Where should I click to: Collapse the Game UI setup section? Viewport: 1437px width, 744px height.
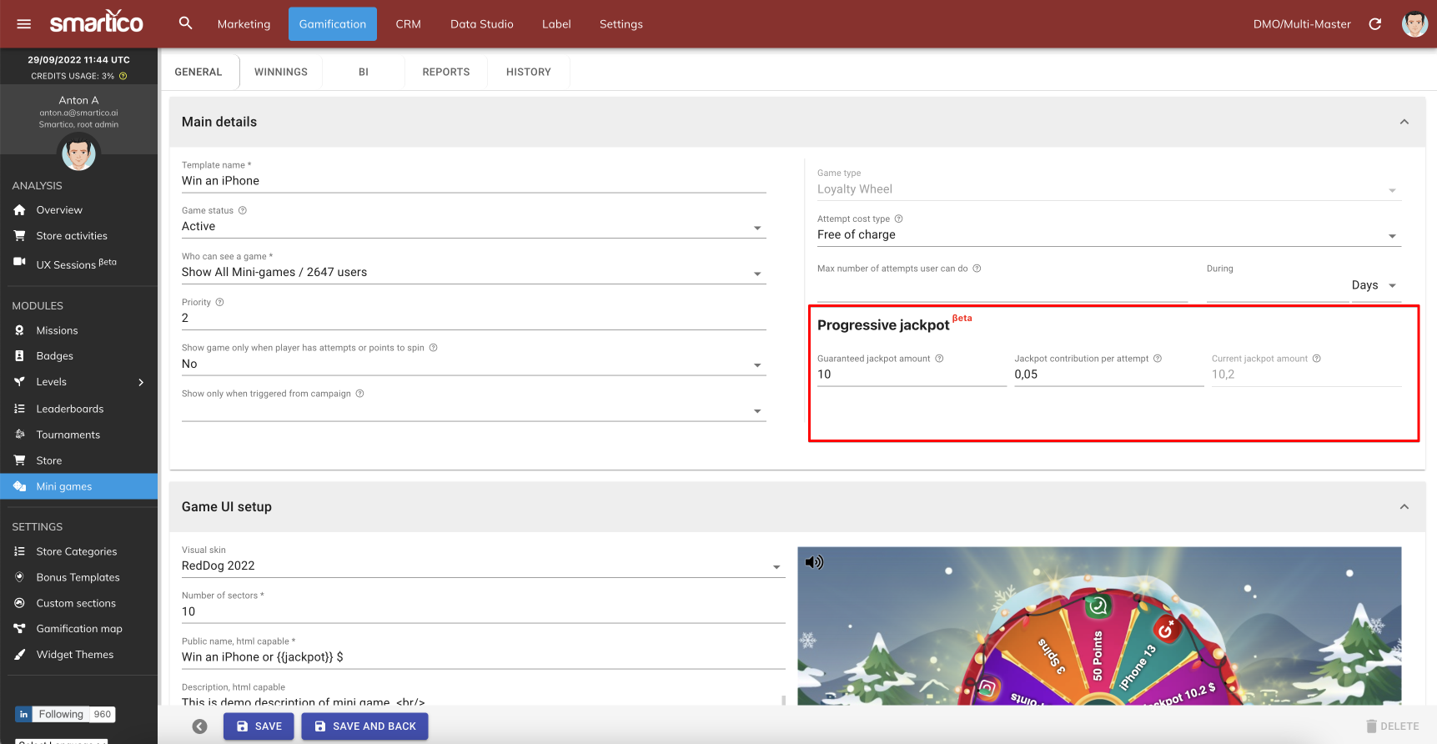pos(1404,507)
